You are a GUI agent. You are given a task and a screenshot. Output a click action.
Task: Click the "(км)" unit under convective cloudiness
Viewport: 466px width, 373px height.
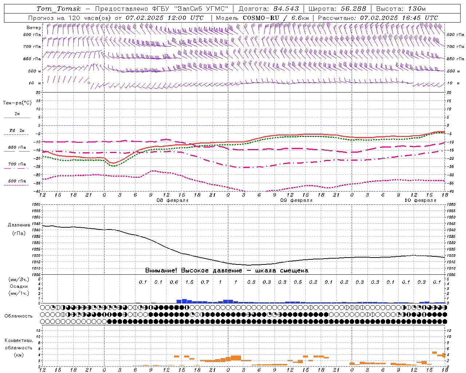point(19,354)
